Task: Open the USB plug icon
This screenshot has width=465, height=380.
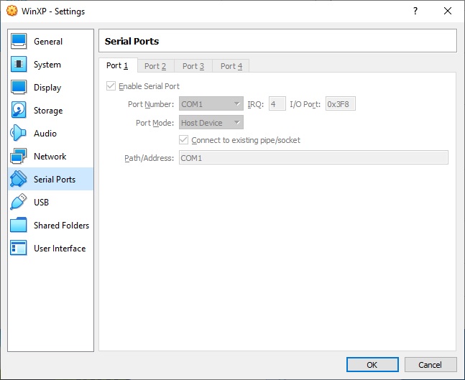Action: 19,202
